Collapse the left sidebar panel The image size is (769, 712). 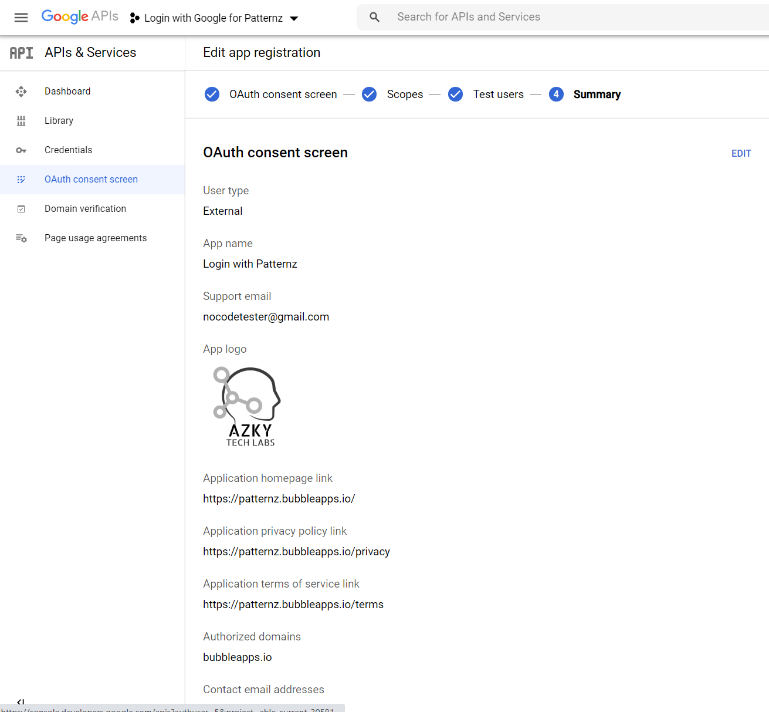coord(21,701)
